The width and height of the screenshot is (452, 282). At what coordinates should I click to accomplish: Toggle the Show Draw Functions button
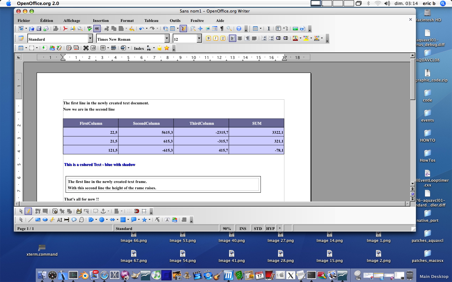click(183, 29)
